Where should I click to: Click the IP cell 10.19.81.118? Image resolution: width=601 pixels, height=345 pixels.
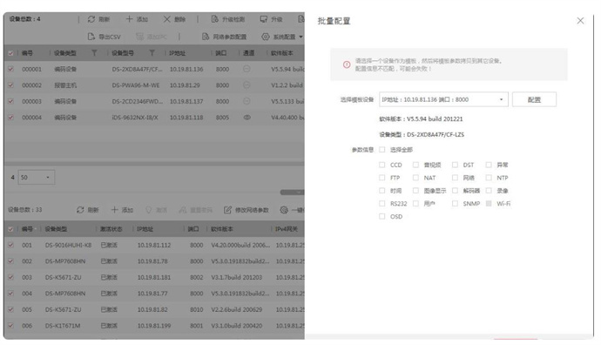(x=186, y=118)
